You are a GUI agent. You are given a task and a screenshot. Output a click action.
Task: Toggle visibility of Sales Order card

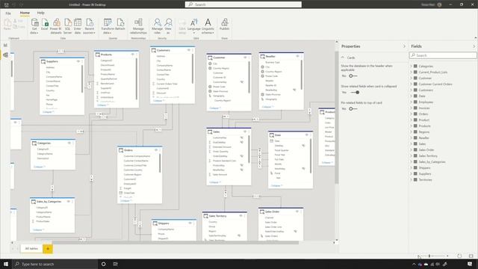(x=297, y=211)
